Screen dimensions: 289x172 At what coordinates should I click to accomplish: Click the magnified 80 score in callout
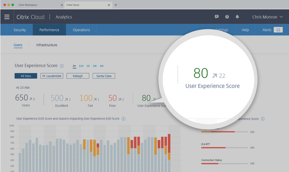[x=201, y=73]
